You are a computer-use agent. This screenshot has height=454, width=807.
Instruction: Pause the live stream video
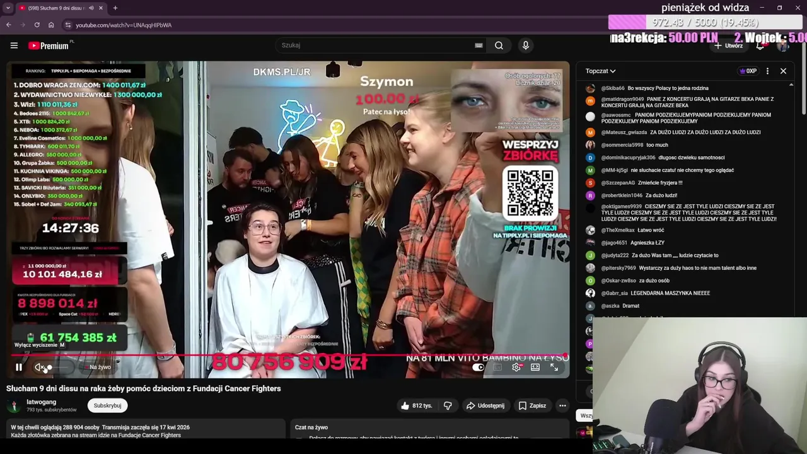click(x=19, y=367)
